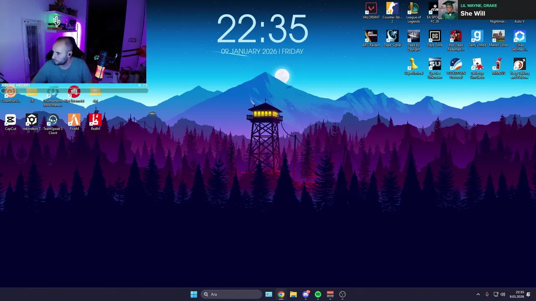536x301 pixels.
Task: Open the Windows Start menu
Action: [x=193, y=294]
